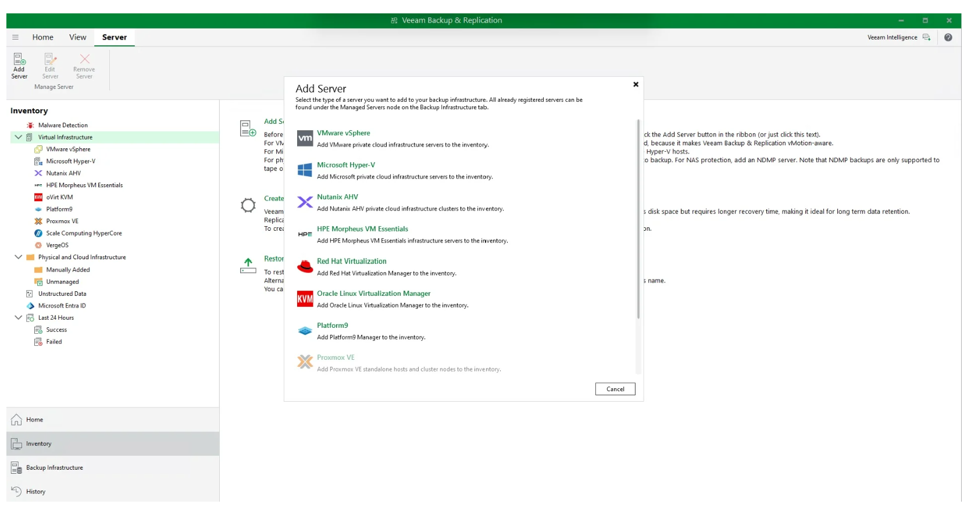Click the Microsoft Hyper-V Windows logo in dialog
The width and height of the screenshot is (971, 522).
tap(305, 170)
